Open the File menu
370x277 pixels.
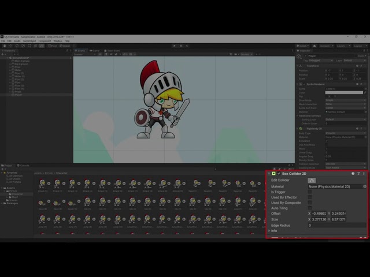point(3,41)
